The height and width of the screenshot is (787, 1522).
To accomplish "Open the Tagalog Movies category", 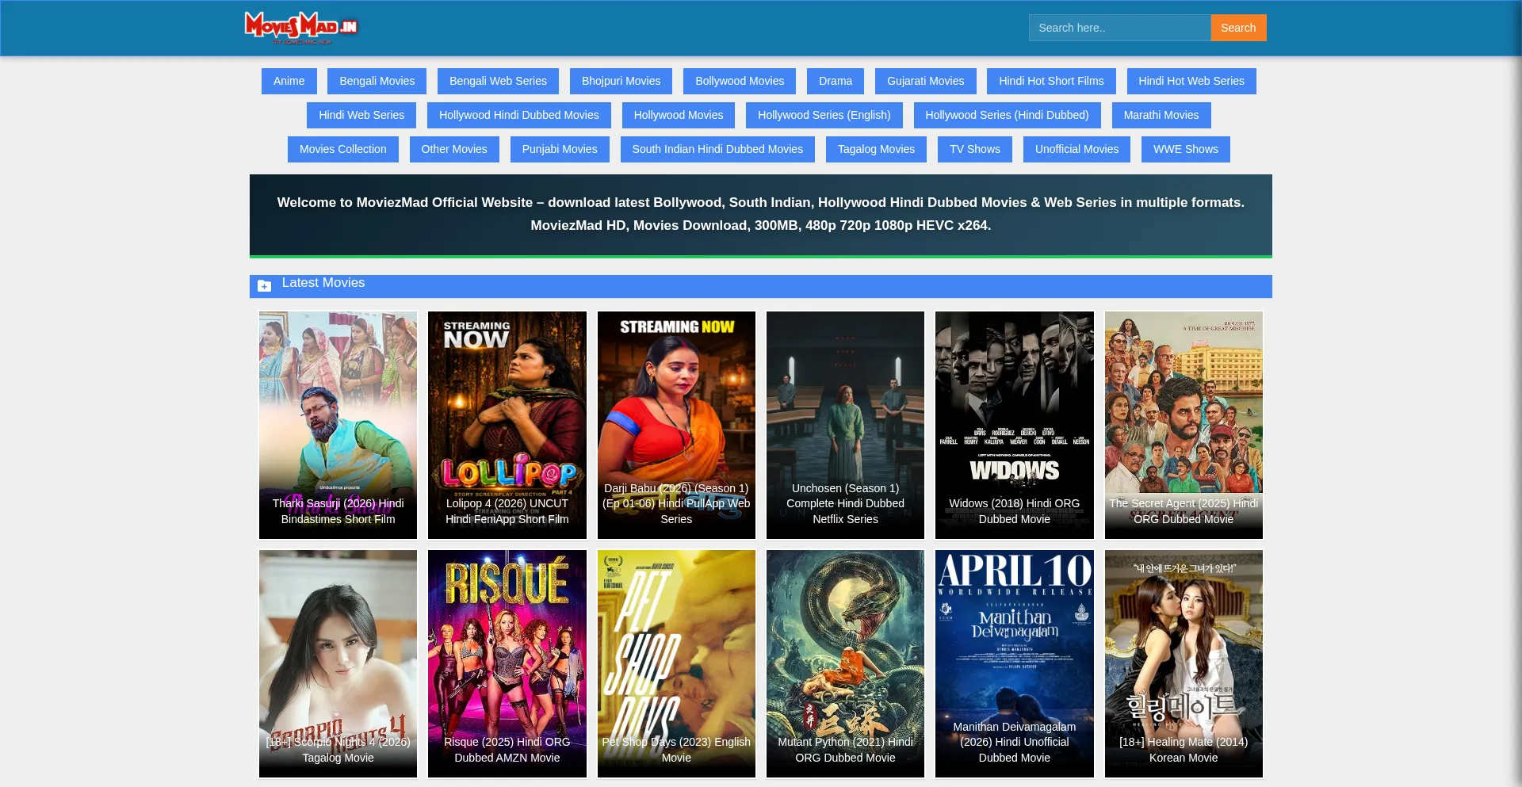I will 876,149.
